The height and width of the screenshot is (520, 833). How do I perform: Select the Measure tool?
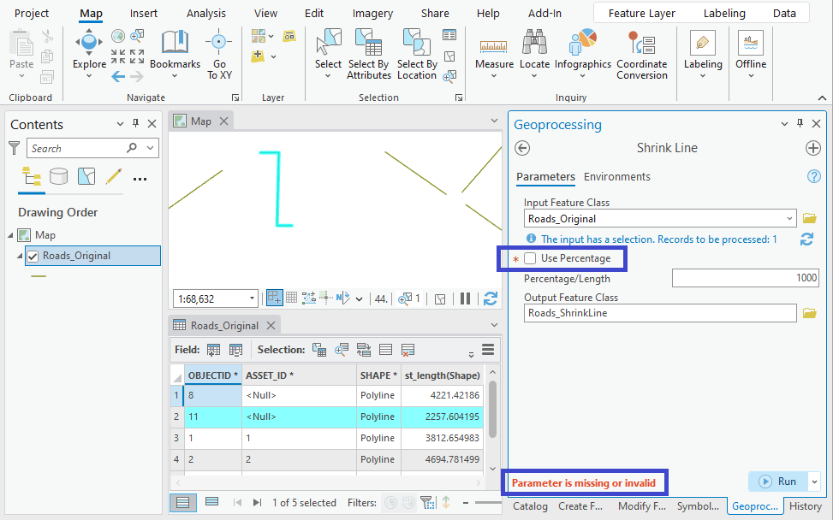point(494,53)
